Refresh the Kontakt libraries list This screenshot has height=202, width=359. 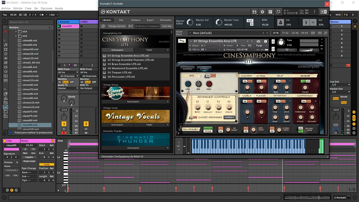[103, 26]
